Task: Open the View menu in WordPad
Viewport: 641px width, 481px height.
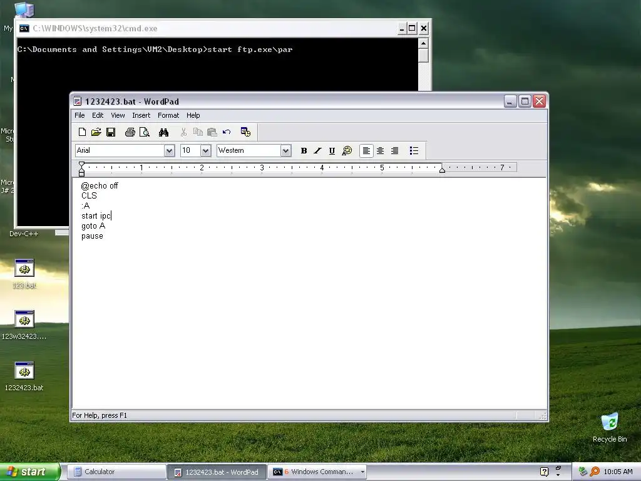Action: coord(118,115)
